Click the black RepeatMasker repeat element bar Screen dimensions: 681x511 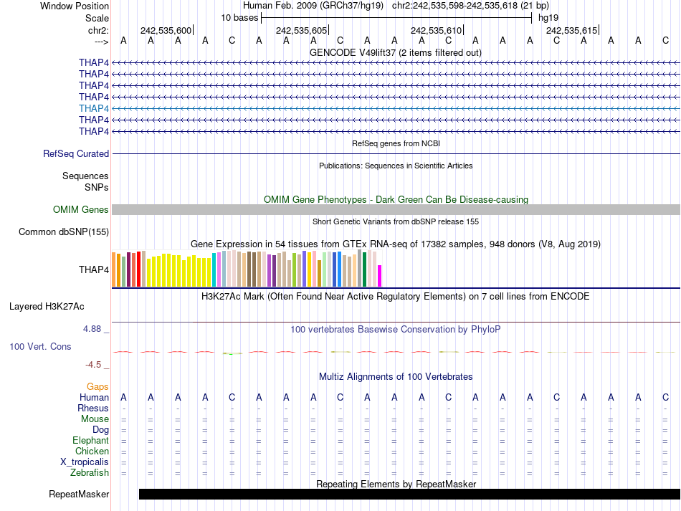[x=409, y=494]
